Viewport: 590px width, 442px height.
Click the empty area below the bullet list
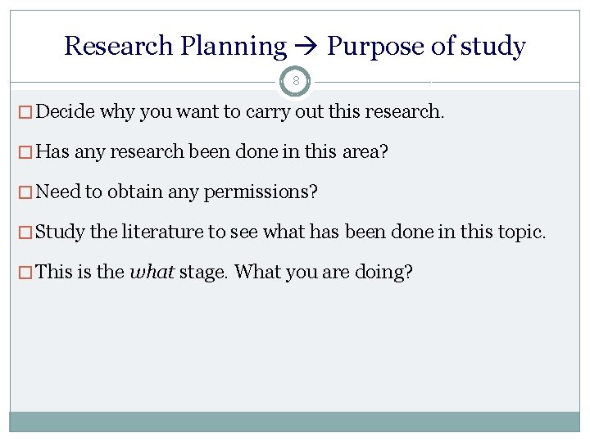pos(295,352)
